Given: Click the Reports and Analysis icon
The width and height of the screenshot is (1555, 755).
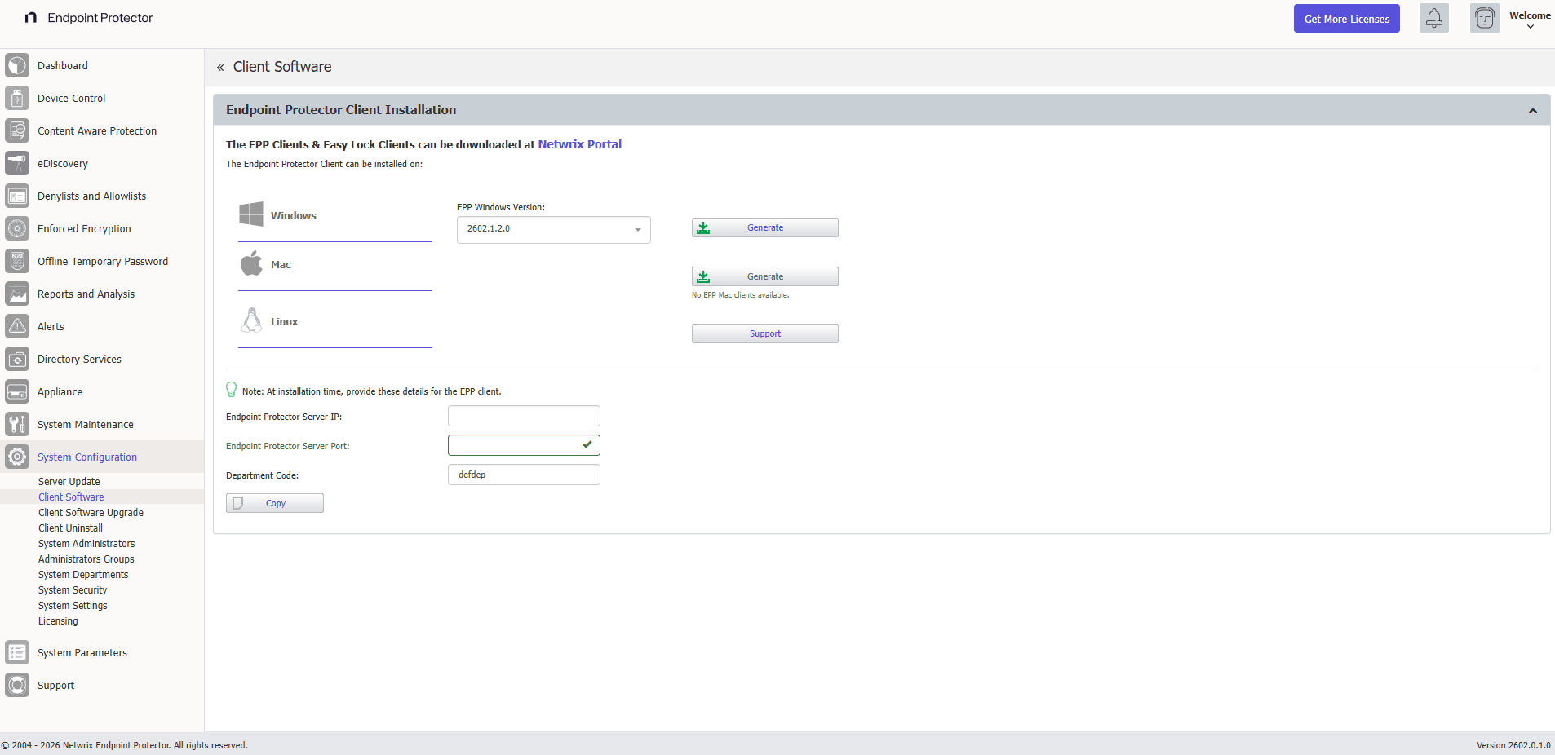Looking at the screenshot, I should tap(17, 294).
